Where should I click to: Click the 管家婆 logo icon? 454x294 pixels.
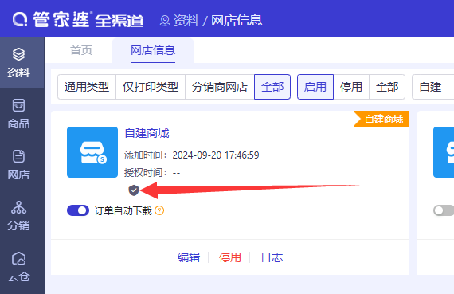tap(20, 20)
